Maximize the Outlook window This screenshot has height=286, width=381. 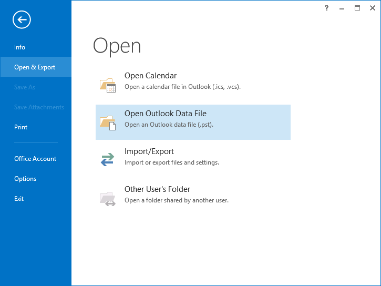tap(357, 8)
